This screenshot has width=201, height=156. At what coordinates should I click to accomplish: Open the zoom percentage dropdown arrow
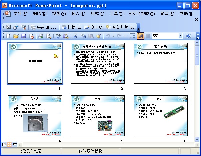coord(181,36)
